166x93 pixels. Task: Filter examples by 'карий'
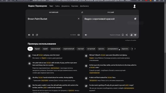pyautogui.click(x=45, y=49)
